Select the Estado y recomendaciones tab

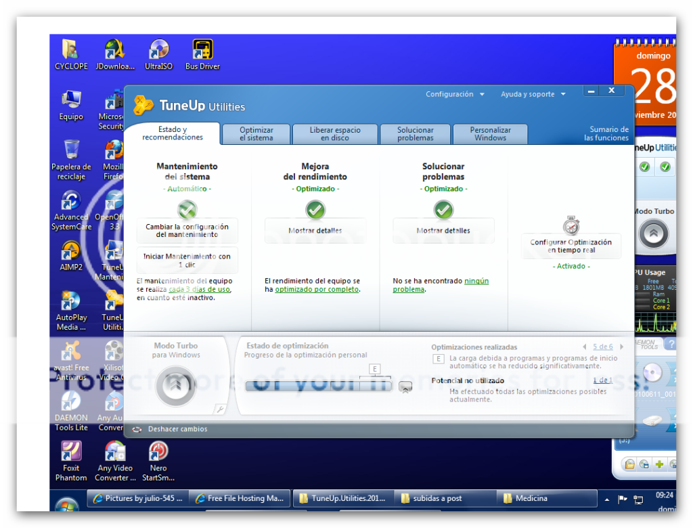(173, 133)
